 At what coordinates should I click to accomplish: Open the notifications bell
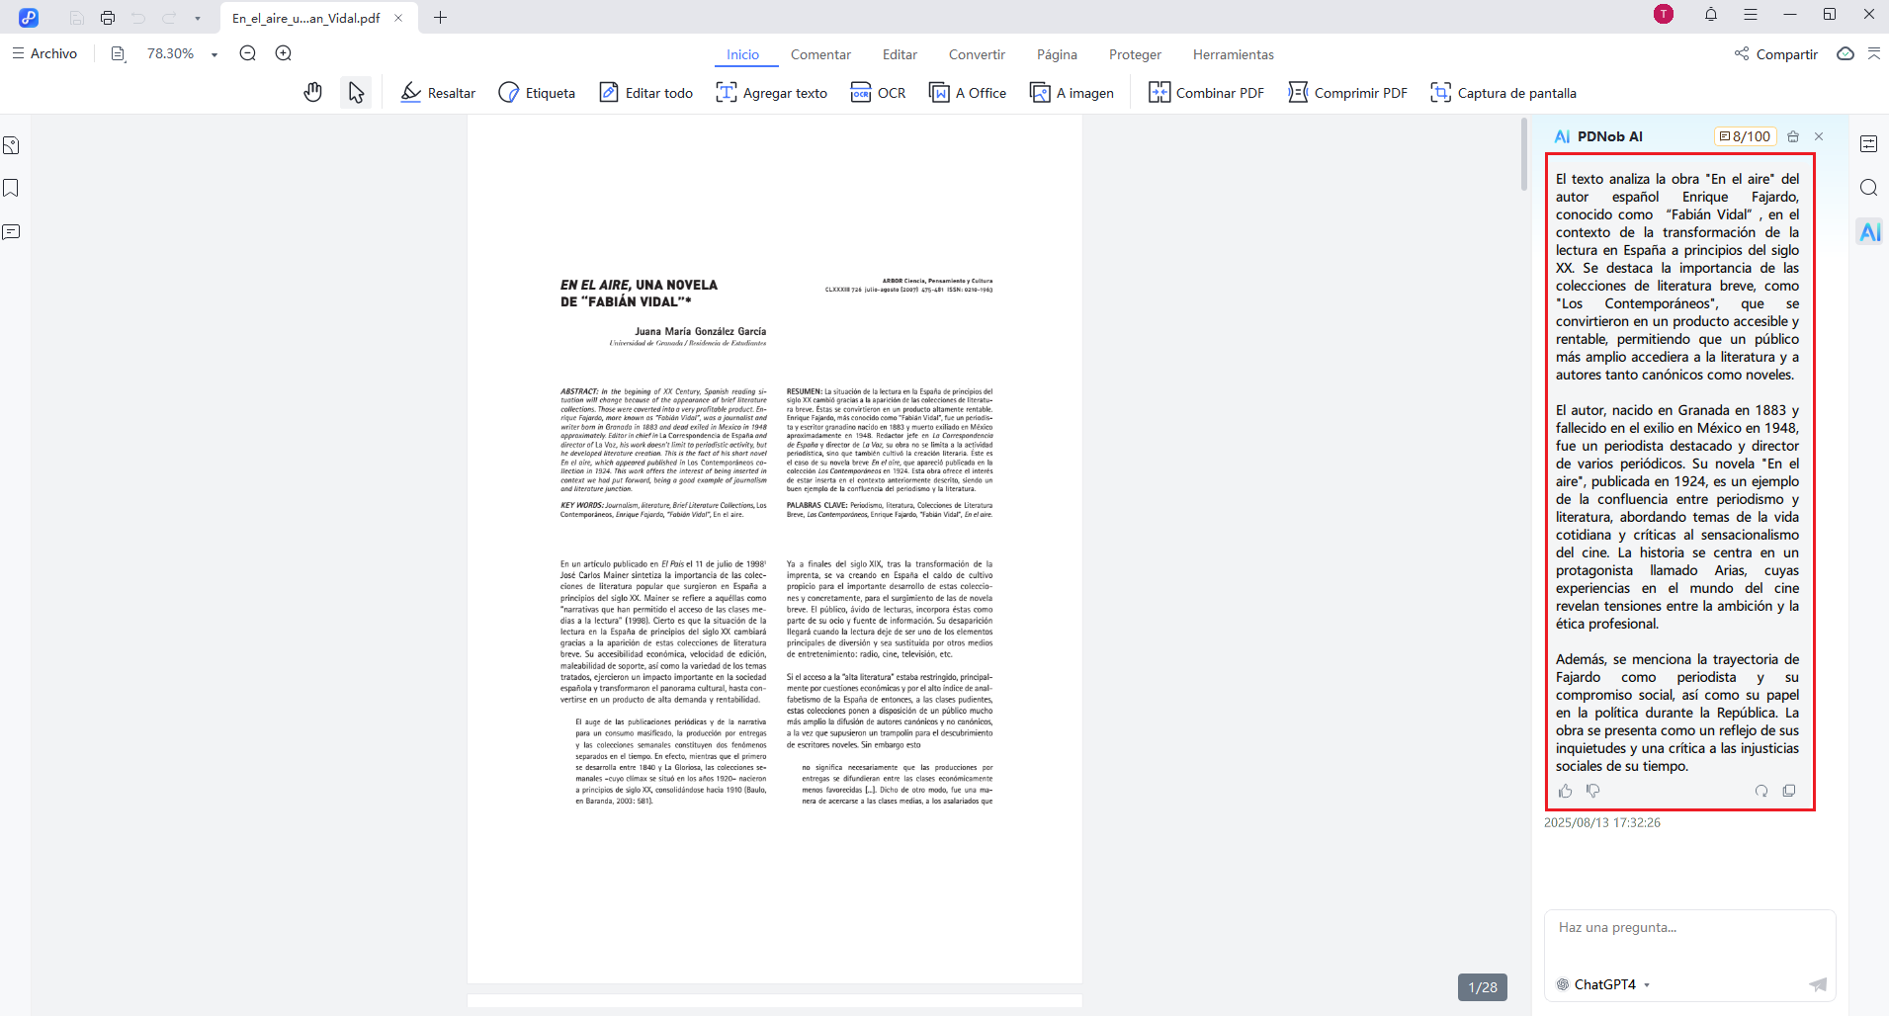(1711, 15)
